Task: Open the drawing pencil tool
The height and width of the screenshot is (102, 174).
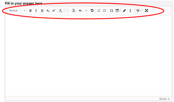Action: click(x=124, y=11)
